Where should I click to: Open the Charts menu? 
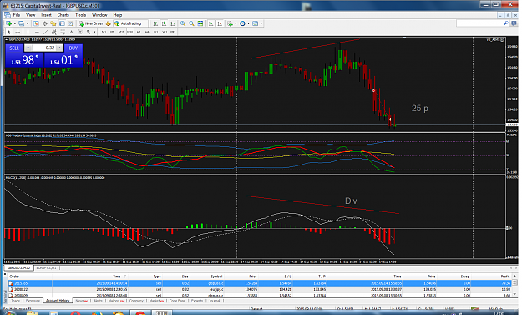coord(63,15)
